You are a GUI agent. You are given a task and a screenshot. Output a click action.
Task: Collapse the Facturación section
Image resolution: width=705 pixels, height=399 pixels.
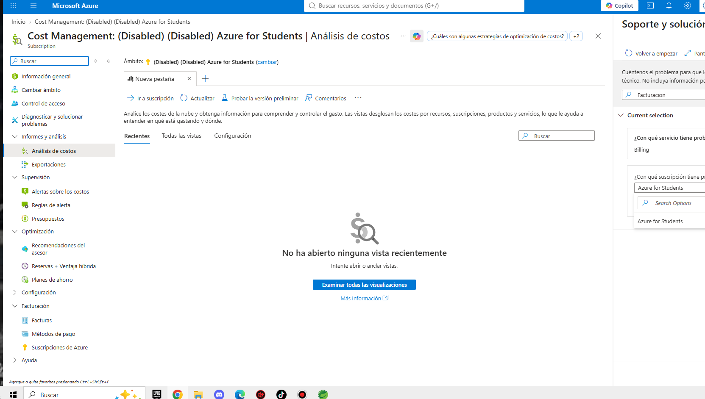[15, 306]
